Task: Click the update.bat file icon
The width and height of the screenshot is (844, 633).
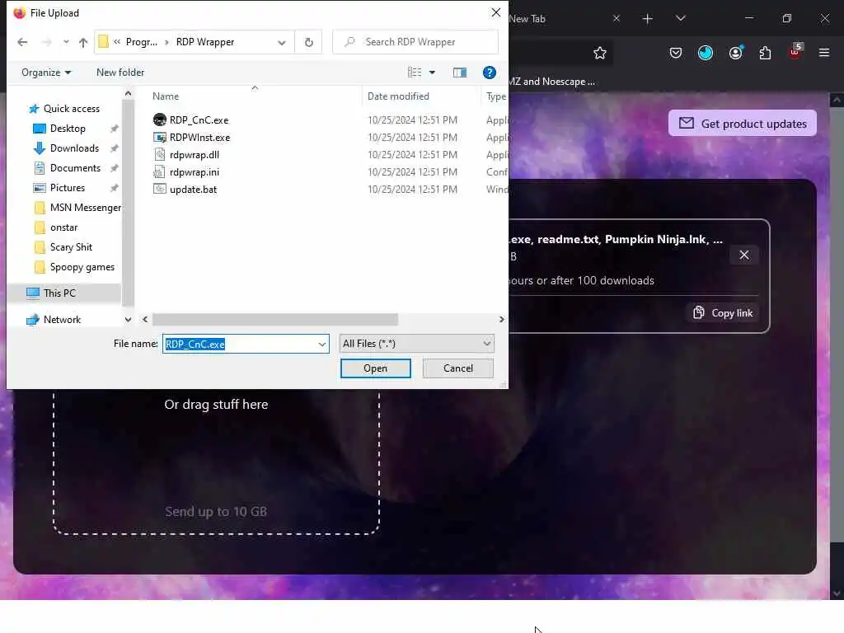Action: point(159,189)
